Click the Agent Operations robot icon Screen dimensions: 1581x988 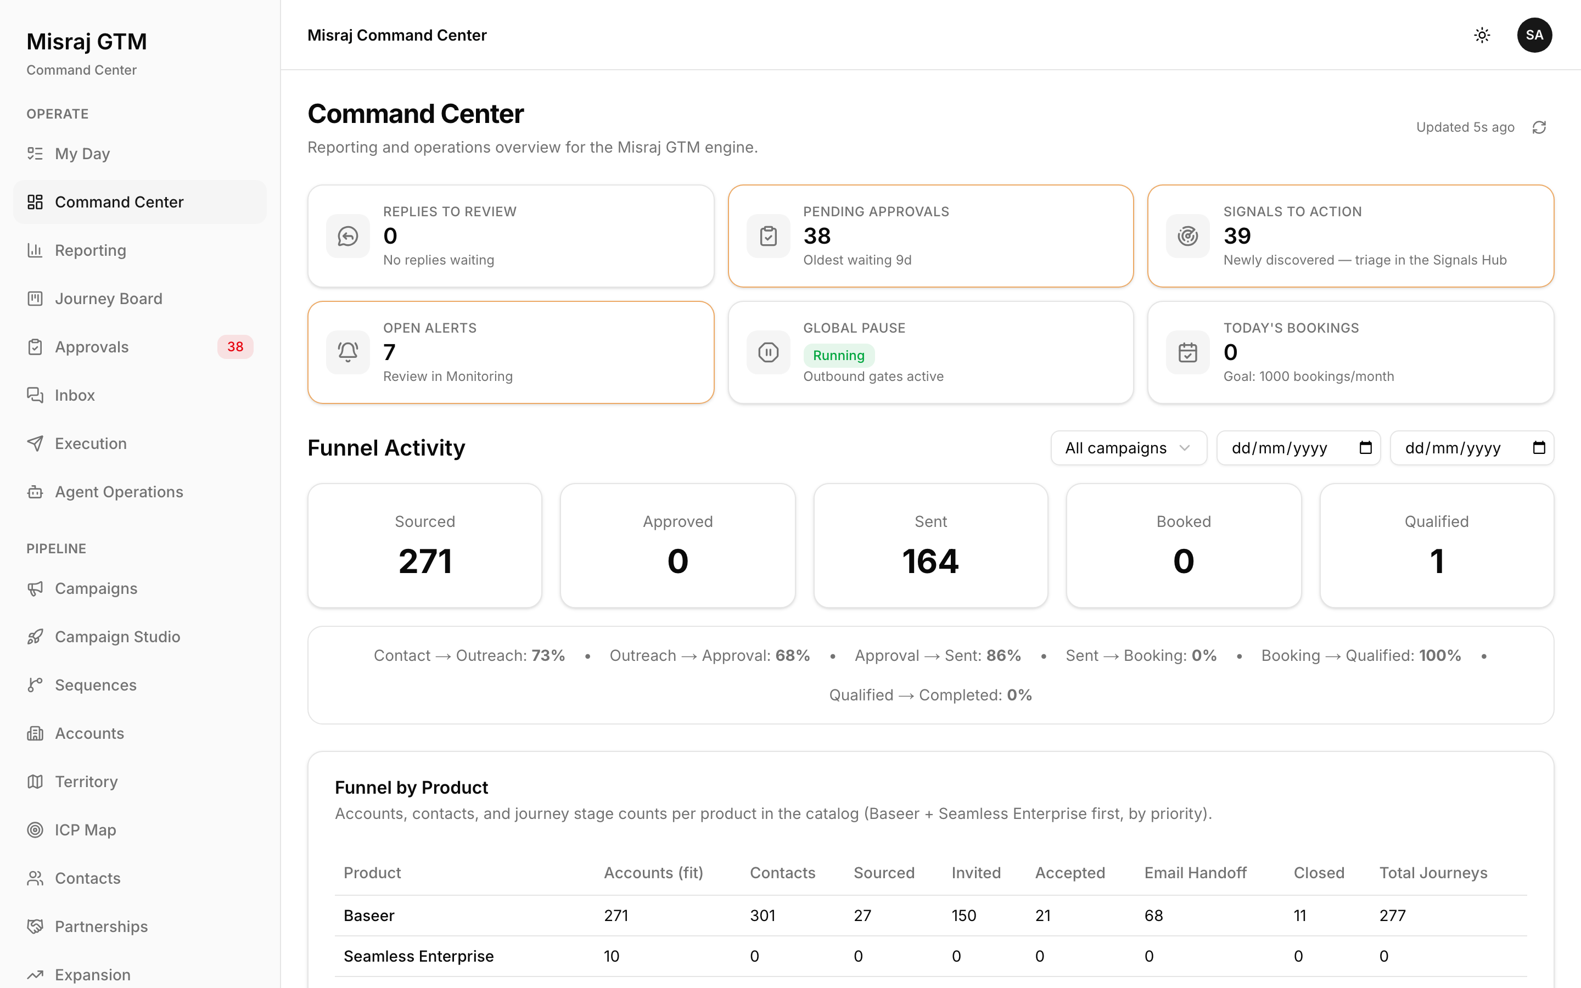(x=35, y=492)
